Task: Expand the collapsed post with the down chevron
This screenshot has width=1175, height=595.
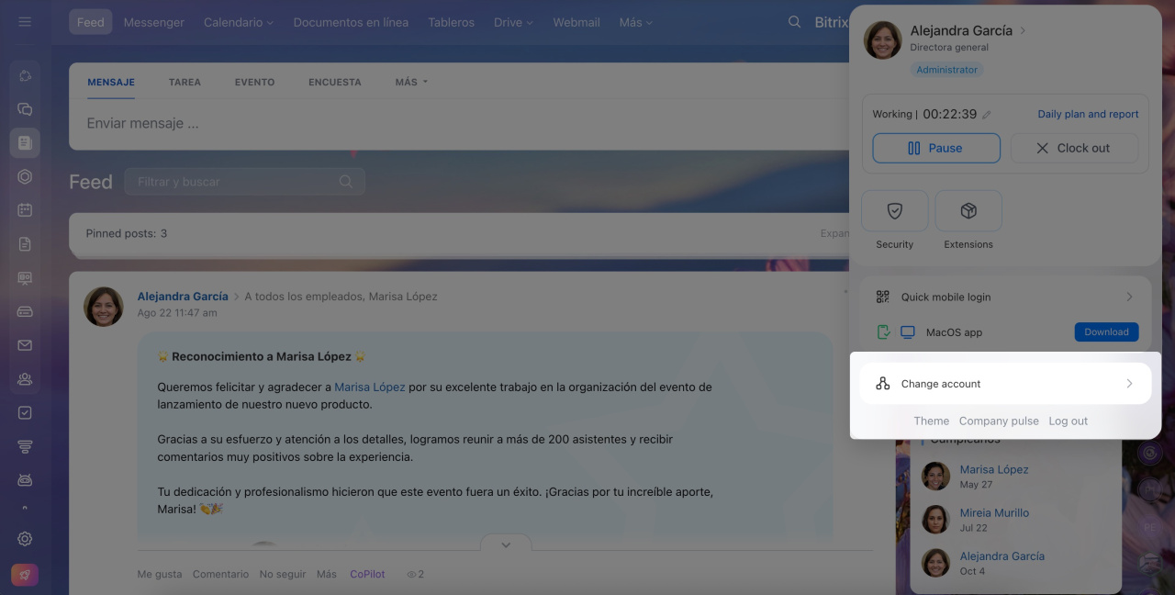Action: pyautogui.click(x=506, y=544)
